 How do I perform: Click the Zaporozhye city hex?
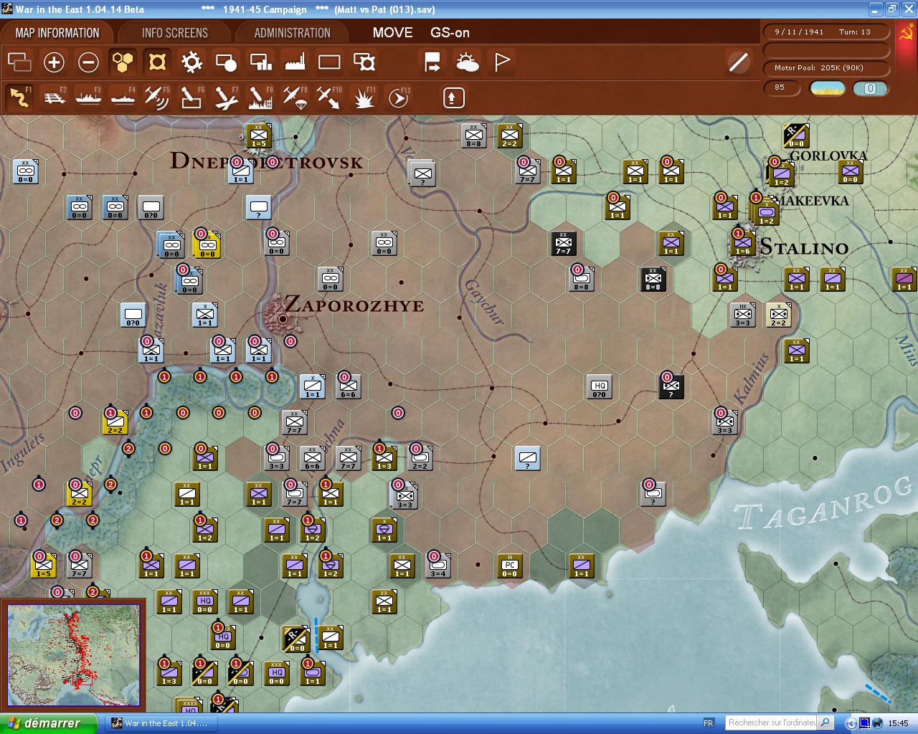[x=283, y=318]
